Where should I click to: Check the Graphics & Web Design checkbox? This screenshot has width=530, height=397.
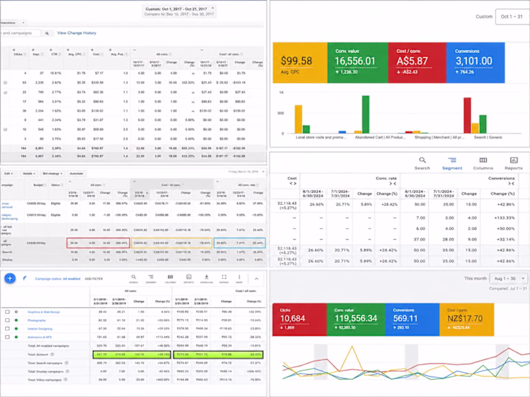point(8,312)
